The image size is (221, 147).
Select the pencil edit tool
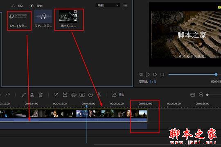tap(24, 95)
